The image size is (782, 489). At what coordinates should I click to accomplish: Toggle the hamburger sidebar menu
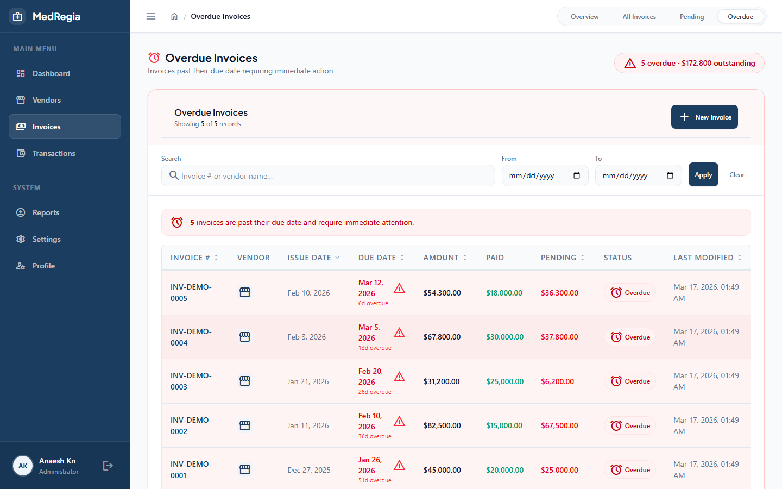click(x=151, y=16)
